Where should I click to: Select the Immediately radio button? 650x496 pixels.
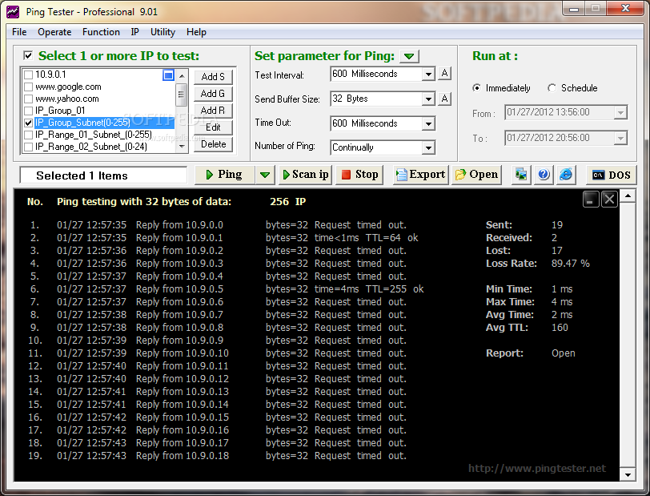[477, 88]
